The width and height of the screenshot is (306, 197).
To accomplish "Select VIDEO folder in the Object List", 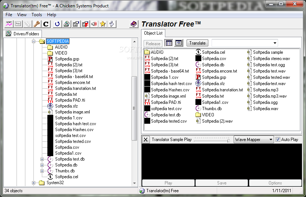I will 208,115.
